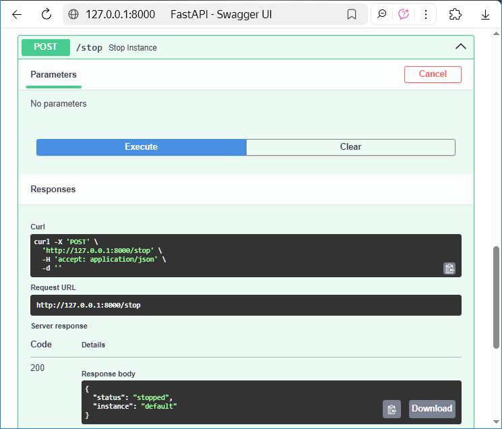Viewport: 502px width, 429px height.
Task: Open browser downloads arrow icon
Action: pyautogui.click(x=485, y=14)
